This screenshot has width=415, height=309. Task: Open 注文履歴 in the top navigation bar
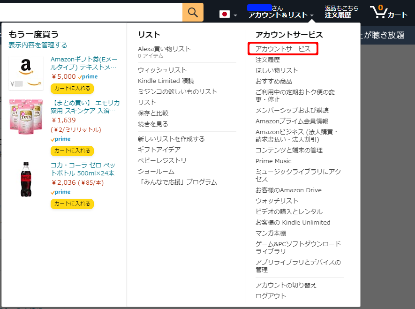click(x=338, y=15)
